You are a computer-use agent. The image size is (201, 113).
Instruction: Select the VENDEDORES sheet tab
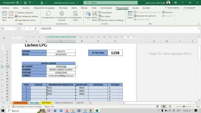tap(20, 103)
